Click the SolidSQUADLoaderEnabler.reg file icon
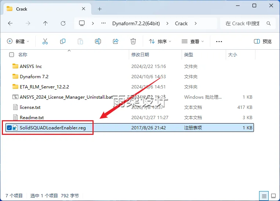 pyautogui.click(x=15, y=128)
